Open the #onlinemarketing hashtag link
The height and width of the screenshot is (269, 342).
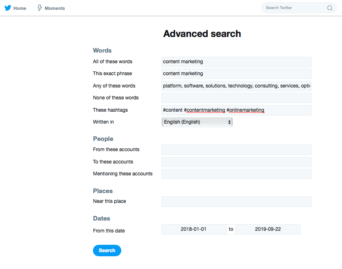pos(245,110)
